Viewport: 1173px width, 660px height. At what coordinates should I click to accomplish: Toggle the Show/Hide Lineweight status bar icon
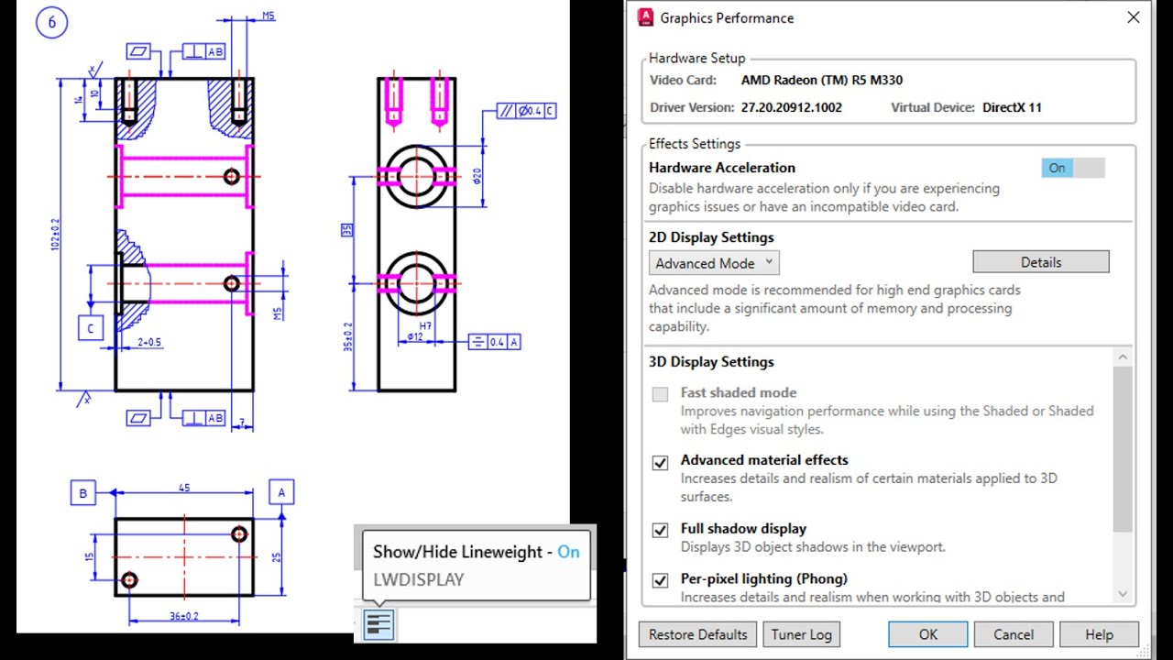[378, 625]
